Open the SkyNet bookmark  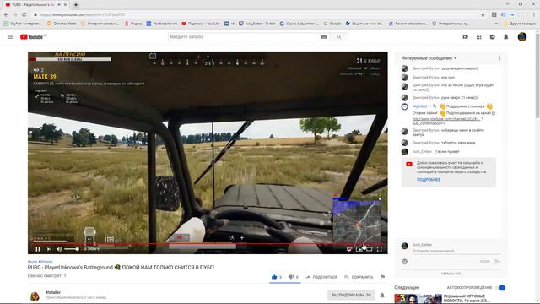23,24
